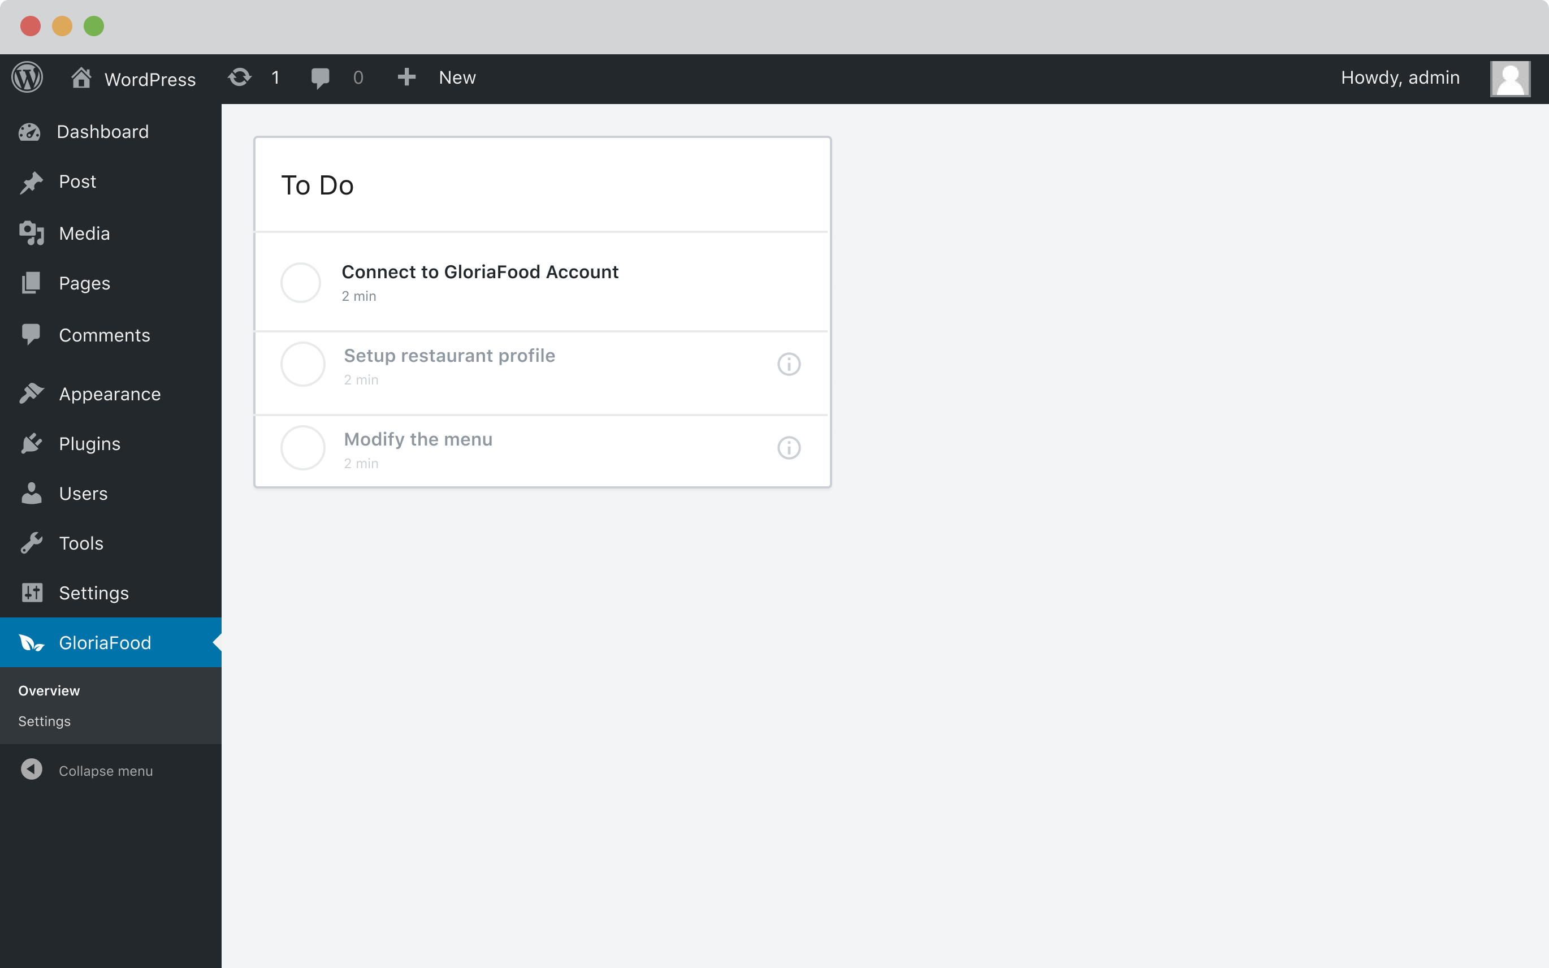Open comments via the speech bubble icon
The image size is (1549, 968).
[321, 77]
